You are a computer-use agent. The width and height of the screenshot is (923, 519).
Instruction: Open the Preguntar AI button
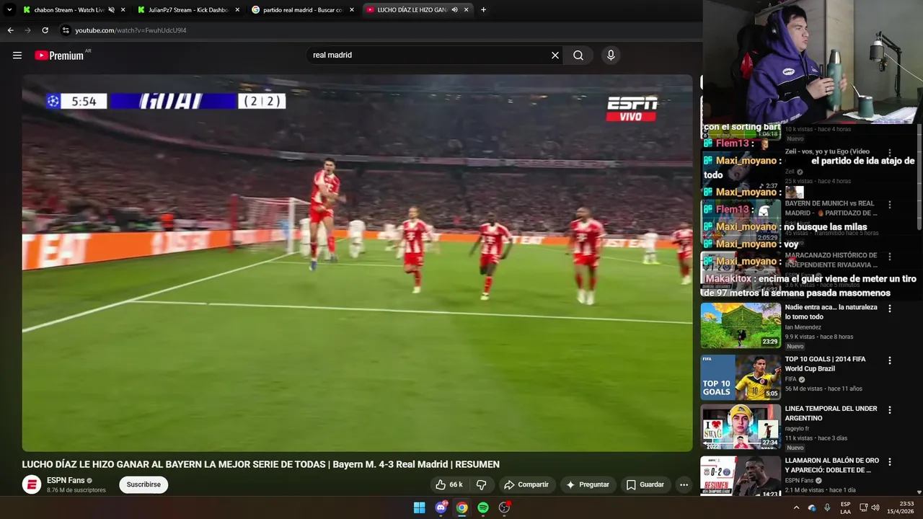tap(588, 484)
